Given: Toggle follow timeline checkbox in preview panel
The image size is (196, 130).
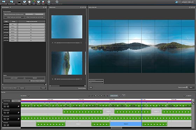Looking at the screenshot, I should click(x=177, y=87).
